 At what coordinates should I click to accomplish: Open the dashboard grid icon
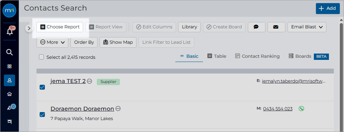[9, 67]
